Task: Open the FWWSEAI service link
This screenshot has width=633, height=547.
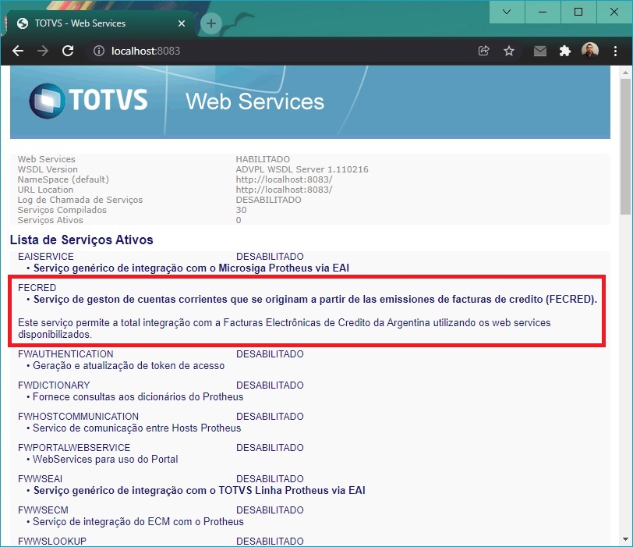Action: point(40,479)
